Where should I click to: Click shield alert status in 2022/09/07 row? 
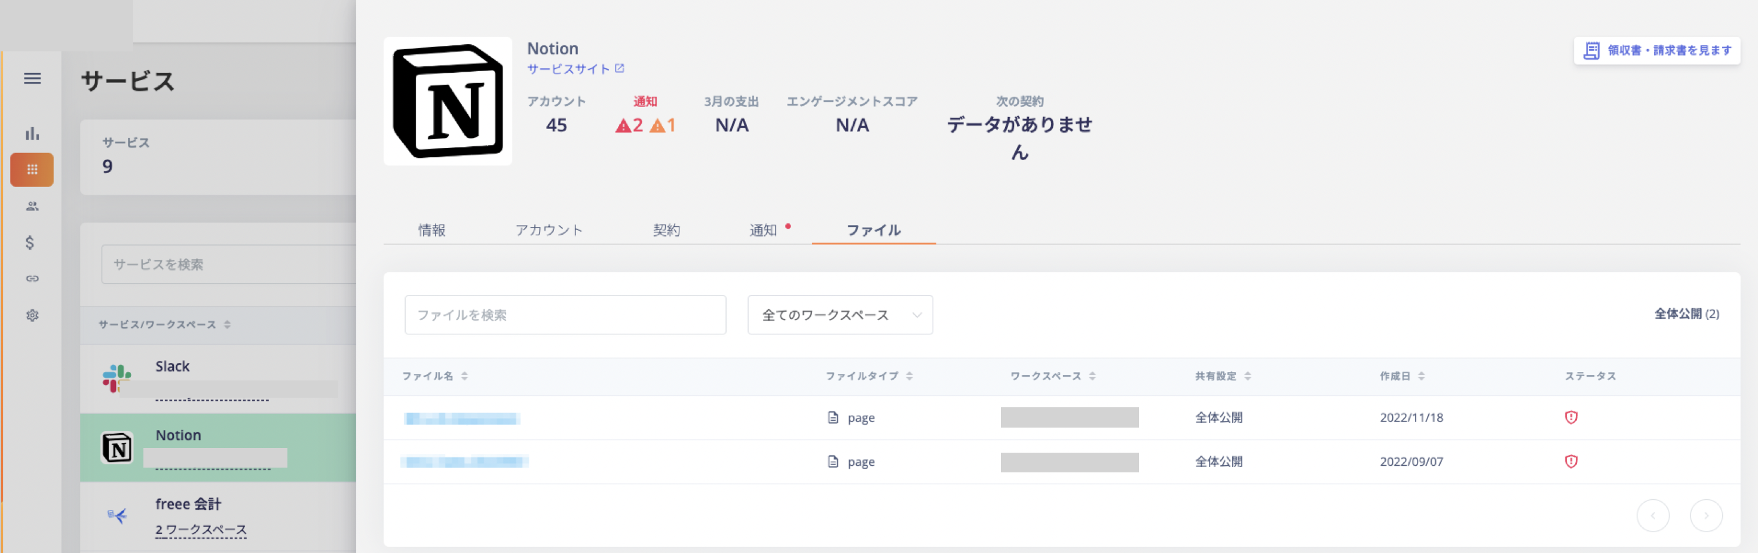click(1570, 462)
